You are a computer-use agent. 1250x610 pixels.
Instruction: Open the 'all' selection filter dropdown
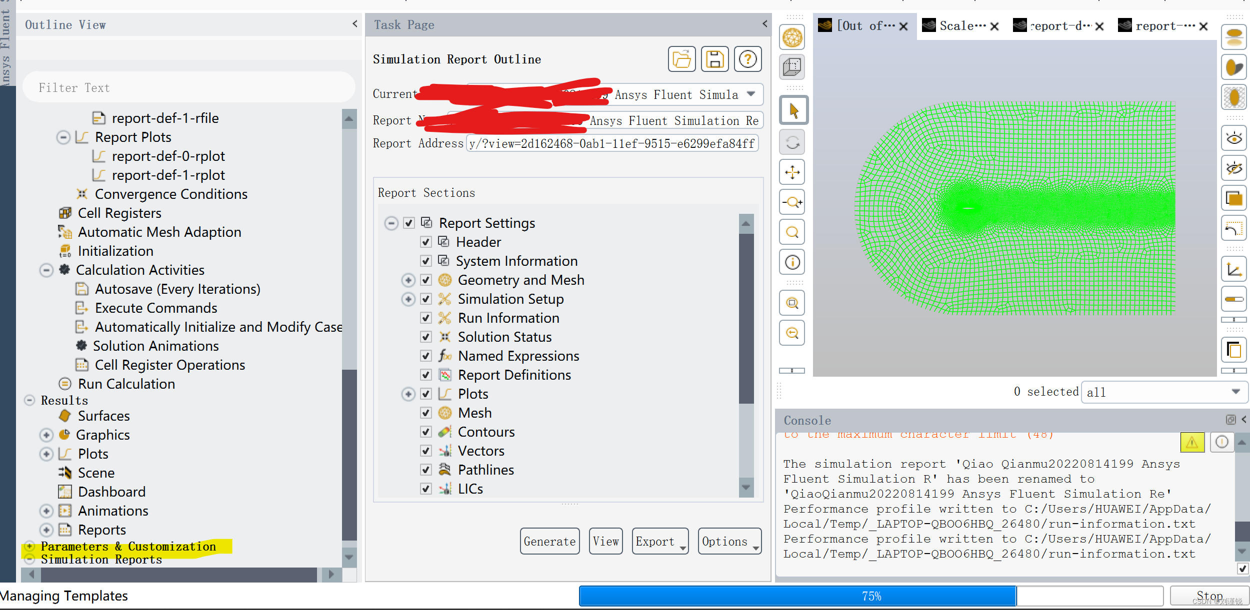click(x=1164, y=392)
